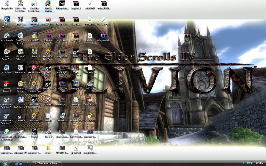Open NTI CD & DVD-Maker 7
The image size is (266, 166).
(21, 103)
